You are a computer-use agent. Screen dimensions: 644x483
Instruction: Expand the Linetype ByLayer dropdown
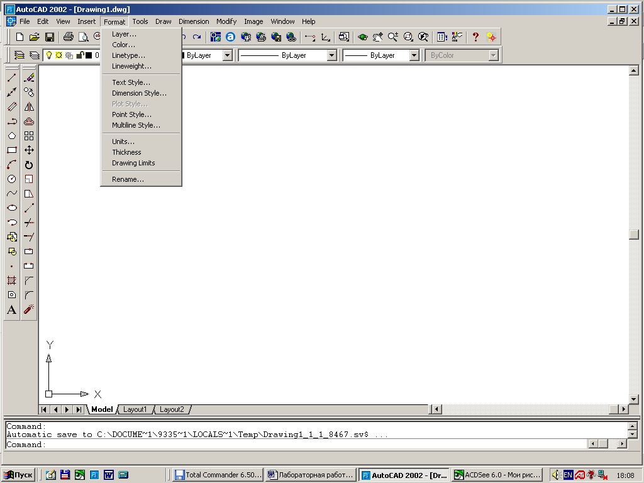click(x=332, y=55)
